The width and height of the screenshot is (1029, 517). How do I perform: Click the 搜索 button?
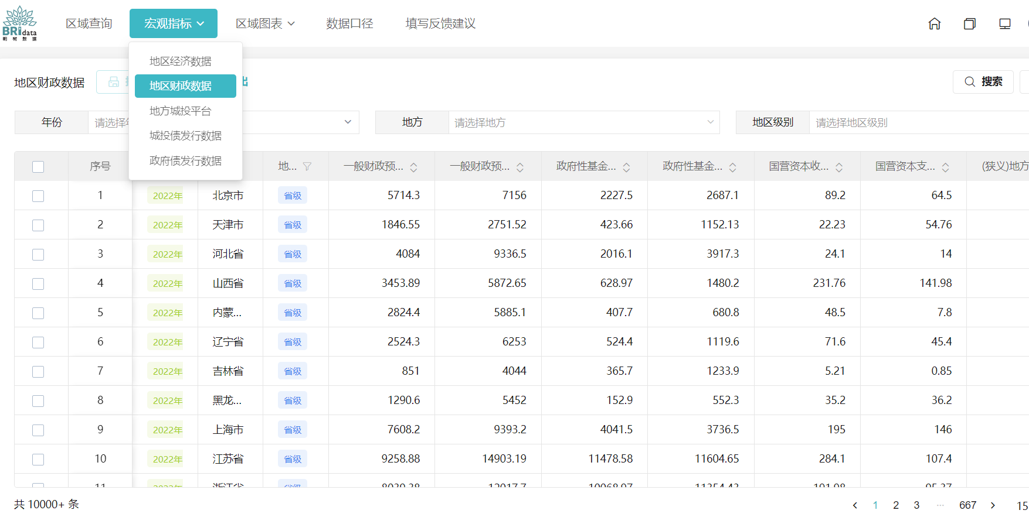pyautogui.click(x=983, y=81)
